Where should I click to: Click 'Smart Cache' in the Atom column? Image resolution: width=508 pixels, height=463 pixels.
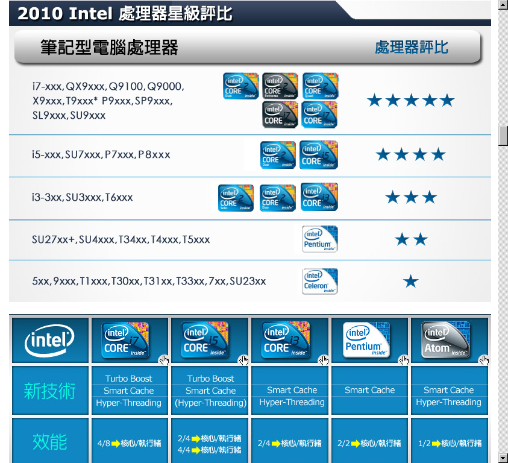(x=449, y=390)
